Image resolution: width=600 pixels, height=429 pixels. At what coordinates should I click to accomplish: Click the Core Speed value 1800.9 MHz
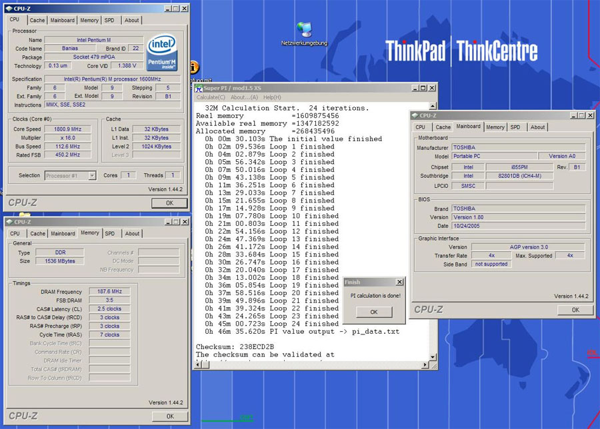[67, 129]
